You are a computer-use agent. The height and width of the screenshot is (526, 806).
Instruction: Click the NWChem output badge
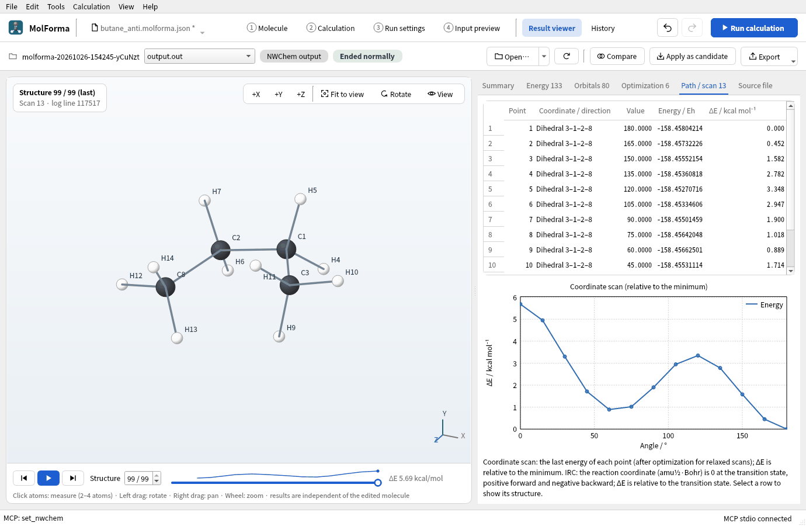point(294,56)
